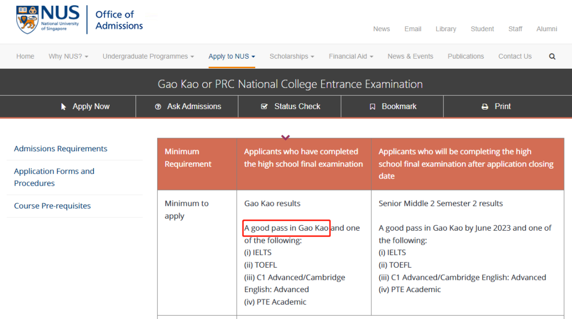Open Application Forms and Procedures link
Viewport: 572px width, 319px height.
point(54,177)
